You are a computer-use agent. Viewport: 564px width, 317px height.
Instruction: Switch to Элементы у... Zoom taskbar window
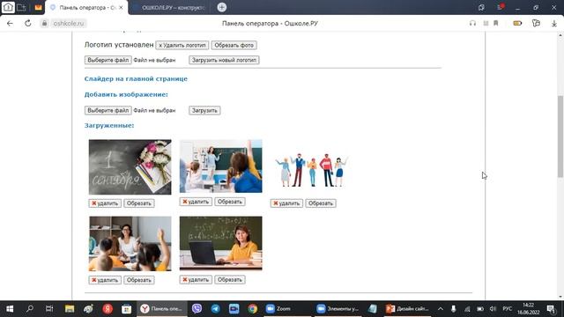point(338,309)
